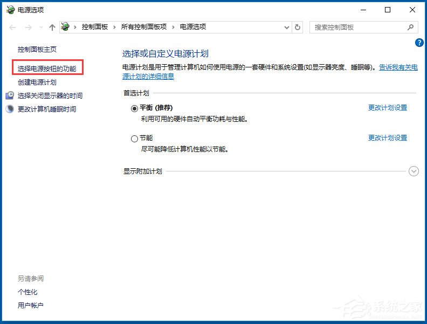The height and width of the screenshot is (324, 427).
Task: Open 选择电源按钮的功能 link
Action: [47, 68]
